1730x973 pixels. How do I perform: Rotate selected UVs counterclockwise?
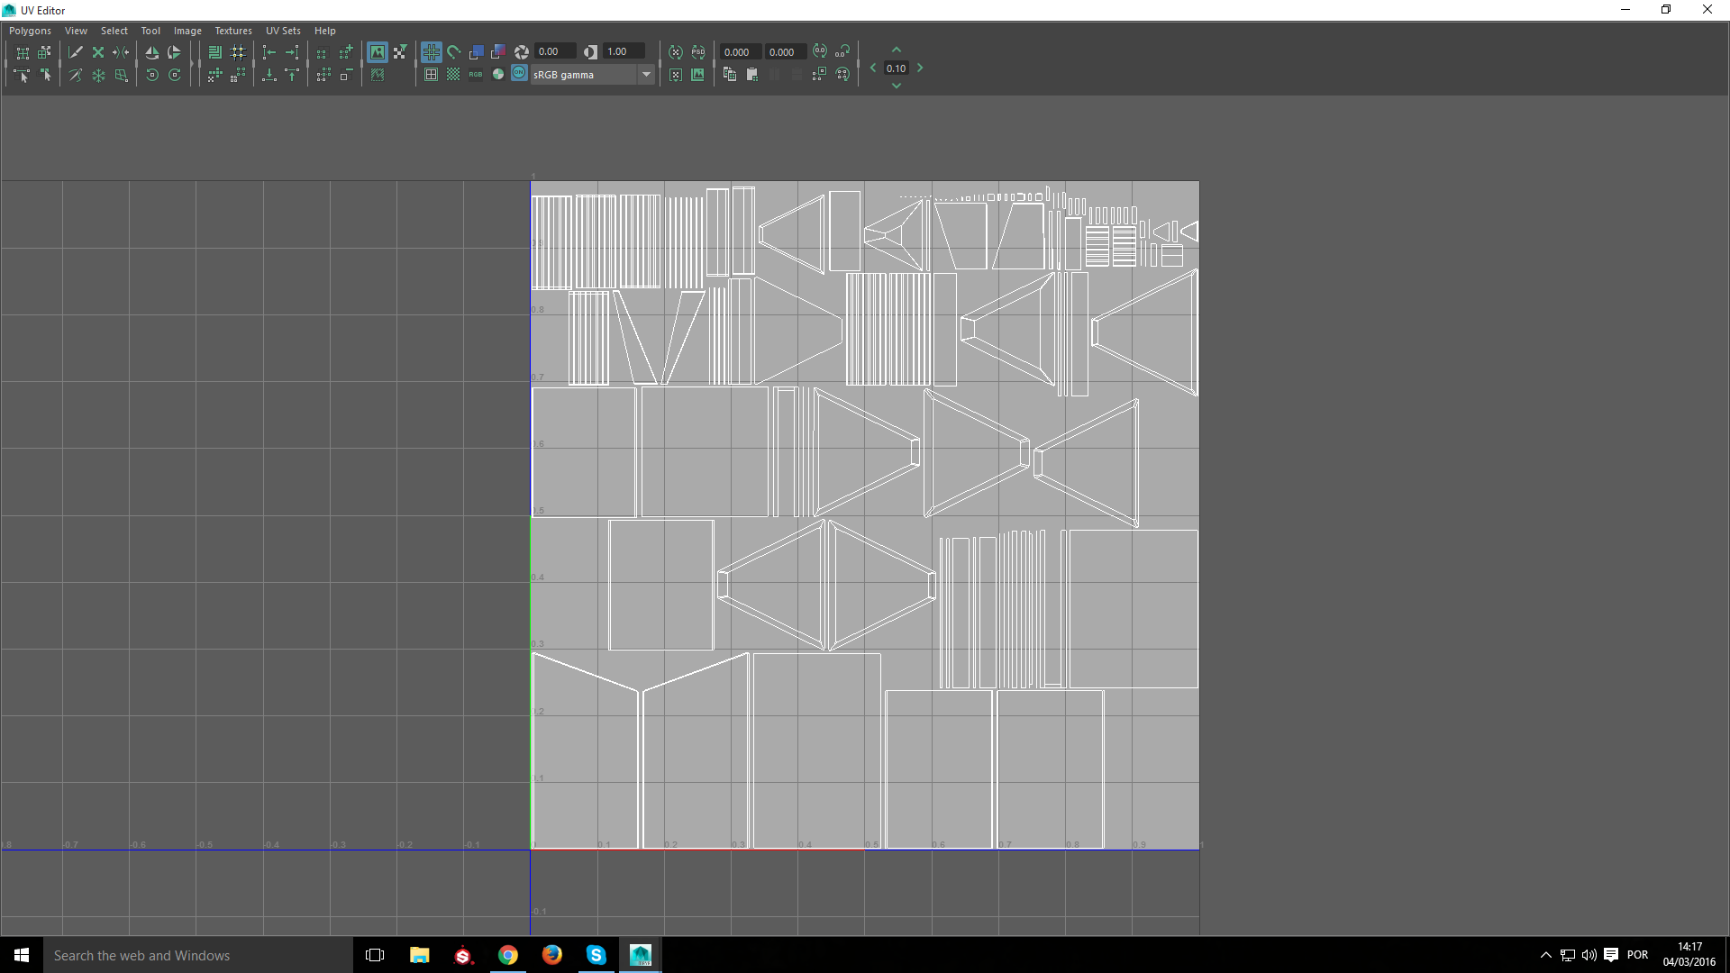152,76
